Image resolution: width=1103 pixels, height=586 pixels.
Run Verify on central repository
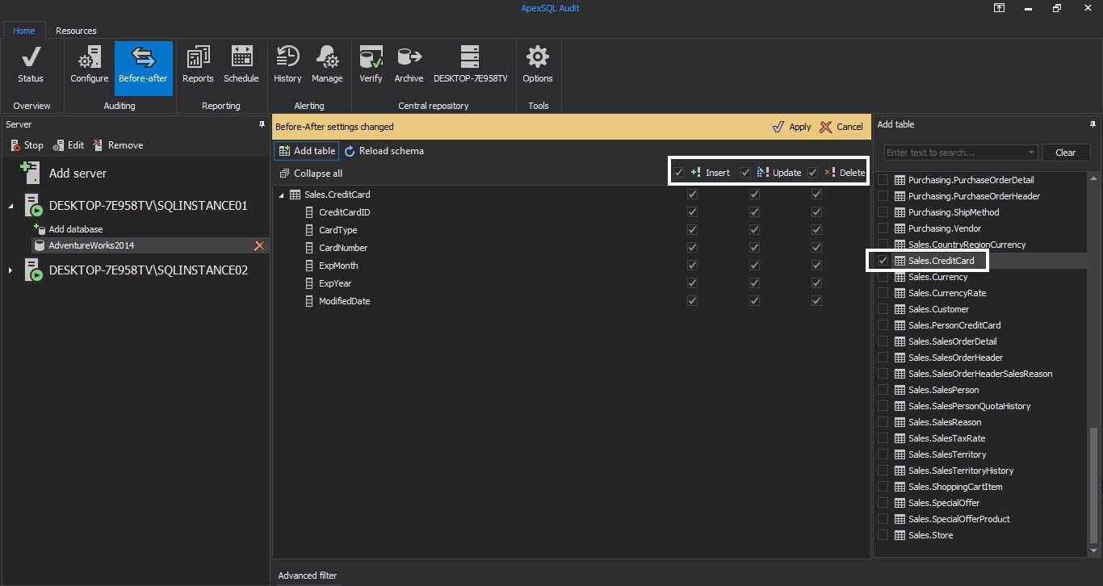coord(371,65)
